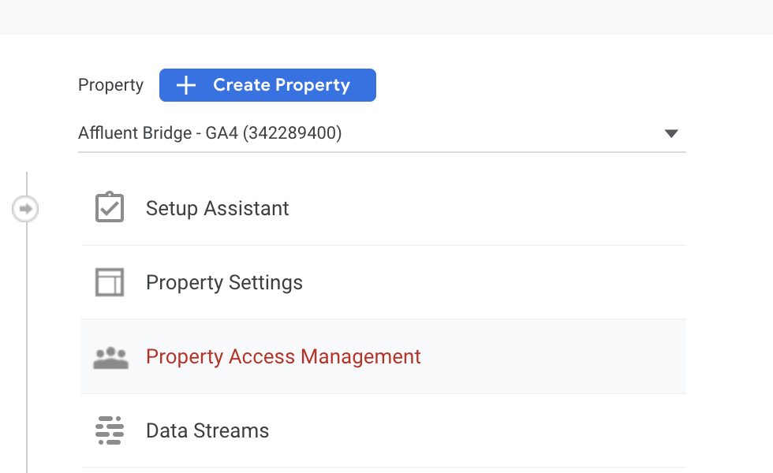
Task: Click the Property label above Create Property
Action: pos(110,84)
